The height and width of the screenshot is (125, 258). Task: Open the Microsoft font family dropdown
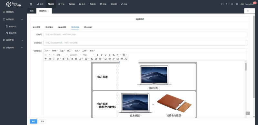[75, 55]
